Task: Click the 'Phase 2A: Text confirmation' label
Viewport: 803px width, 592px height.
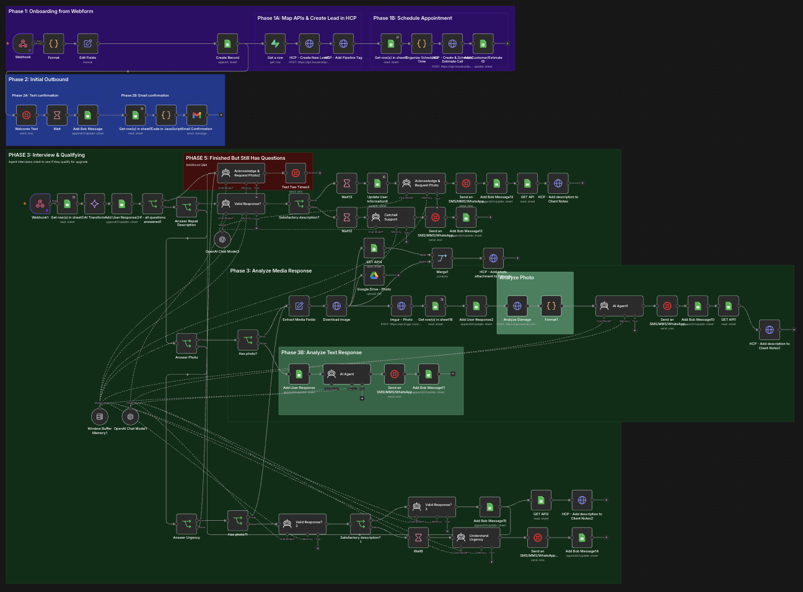Action: pyautogui.click(x=35, y=95)
